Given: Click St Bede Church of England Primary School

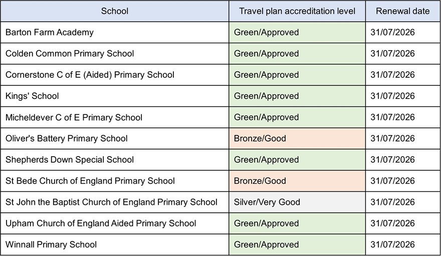Looking at the screenshot, I should 90,181.
